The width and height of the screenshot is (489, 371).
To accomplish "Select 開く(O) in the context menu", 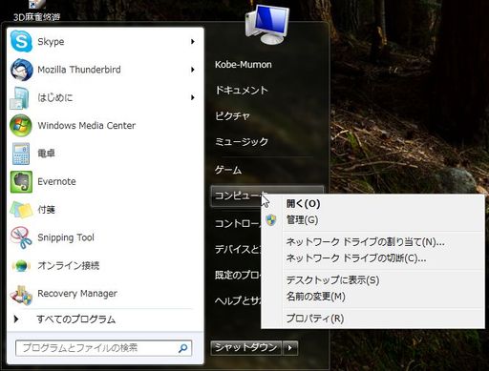I will click(x=372, y=203).
